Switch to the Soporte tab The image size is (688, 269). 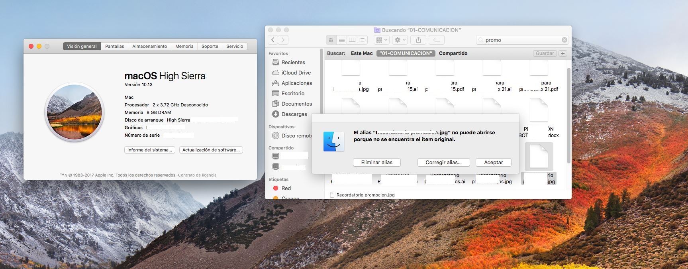point(210,46)
